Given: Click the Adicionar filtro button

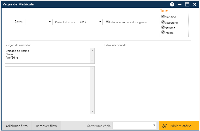Looking at the screenshot, I should [17, 126].
